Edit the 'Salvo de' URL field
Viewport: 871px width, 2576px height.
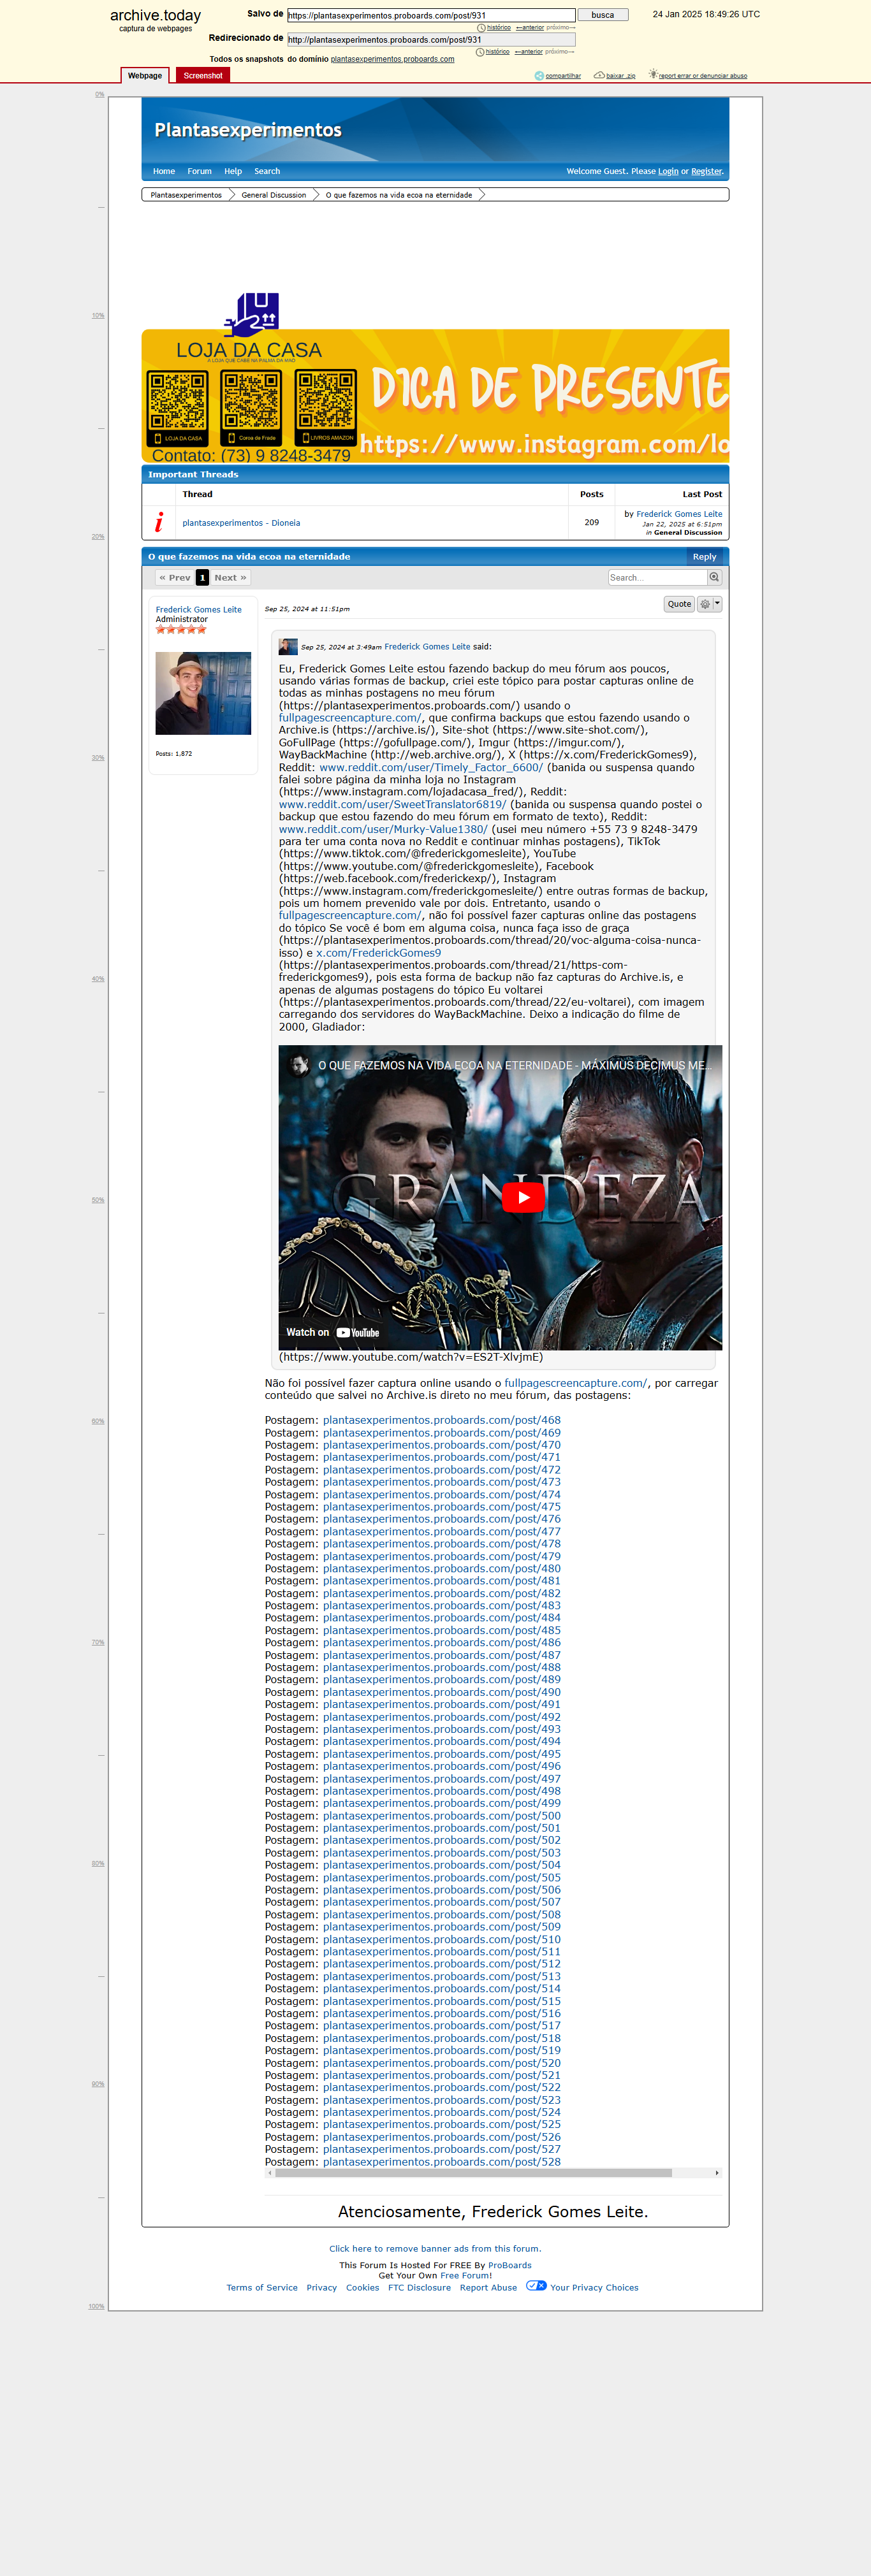[430, 15]
